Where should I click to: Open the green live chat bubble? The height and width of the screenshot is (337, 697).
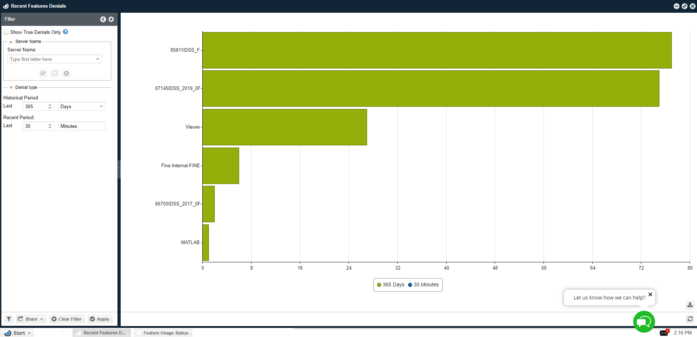644,322
